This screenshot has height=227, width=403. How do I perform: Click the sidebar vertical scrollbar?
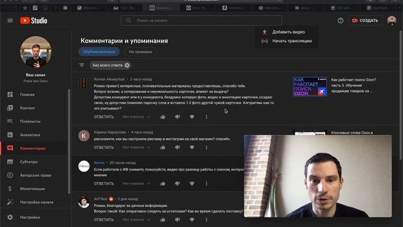coord(69,141)
